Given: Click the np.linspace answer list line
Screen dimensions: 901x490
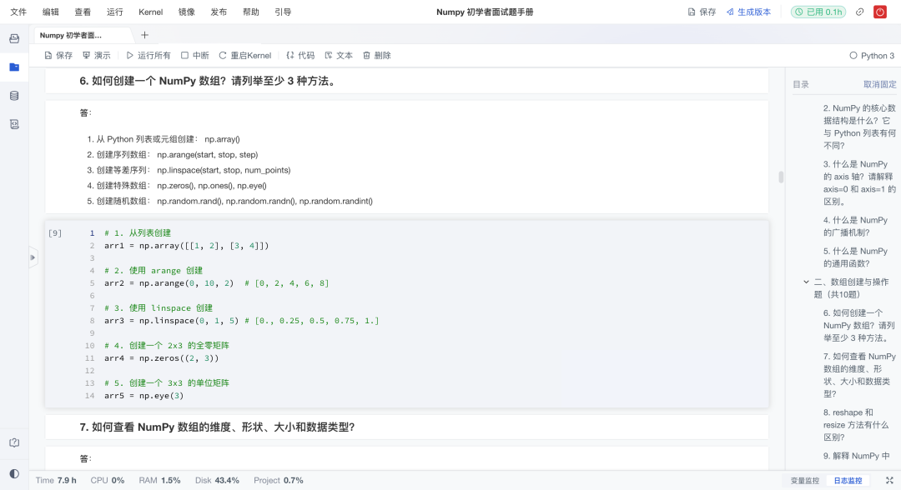Looking at the screenshot, I should (x=189, y=170).
